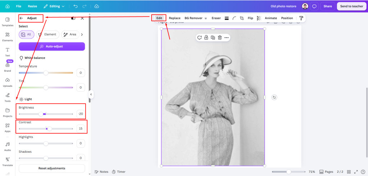Click Replace in the image toolbar

click(175, 18)
